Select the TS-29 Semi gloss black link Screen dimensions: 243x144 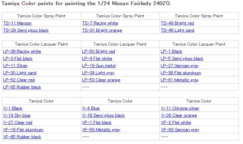[26, 30]
